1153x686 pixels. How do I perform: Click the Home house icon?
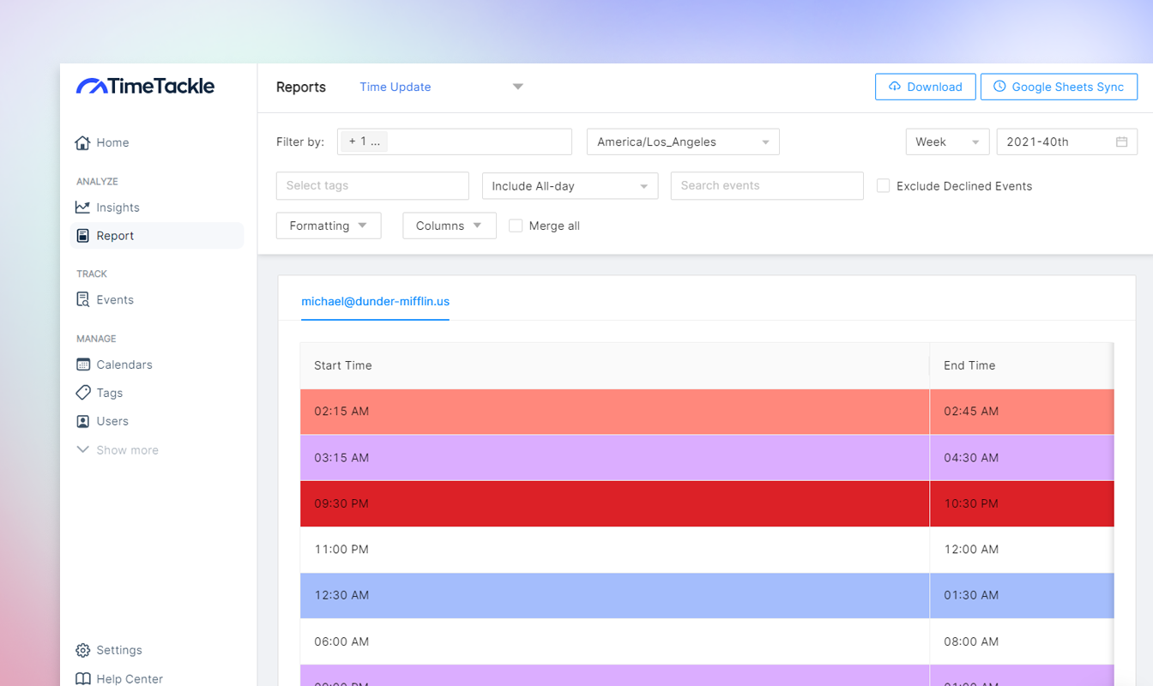click(82, 142)
